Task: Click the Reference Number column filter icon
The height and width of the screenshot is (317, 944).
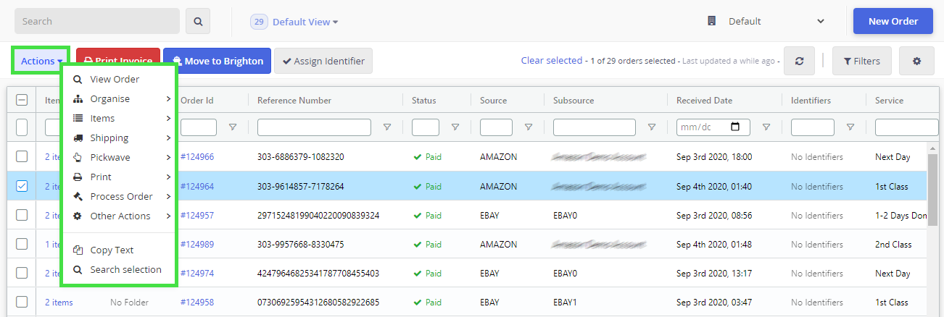Action: click(387, 127)
